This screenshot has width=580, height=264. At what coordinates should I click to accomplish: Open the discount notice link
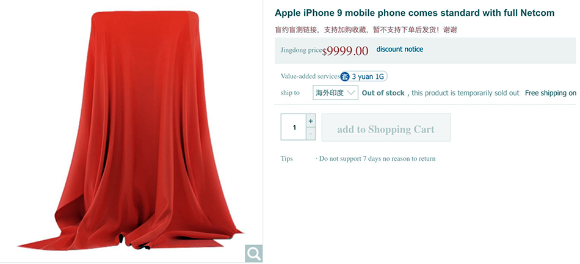[x=400, y=50]
